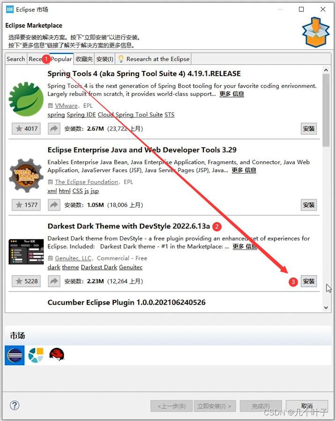Select the Red Hat marketplace catalog icon

click(57, 354)
